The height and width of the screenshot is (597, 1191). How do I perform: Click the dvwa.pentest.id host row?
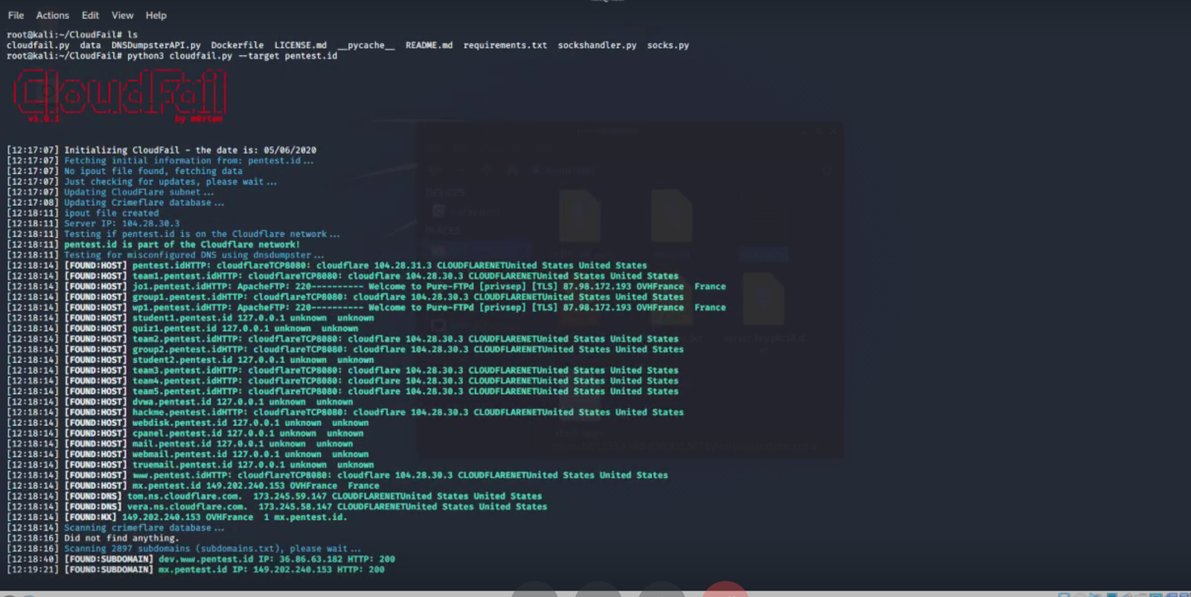click(180, 401)
